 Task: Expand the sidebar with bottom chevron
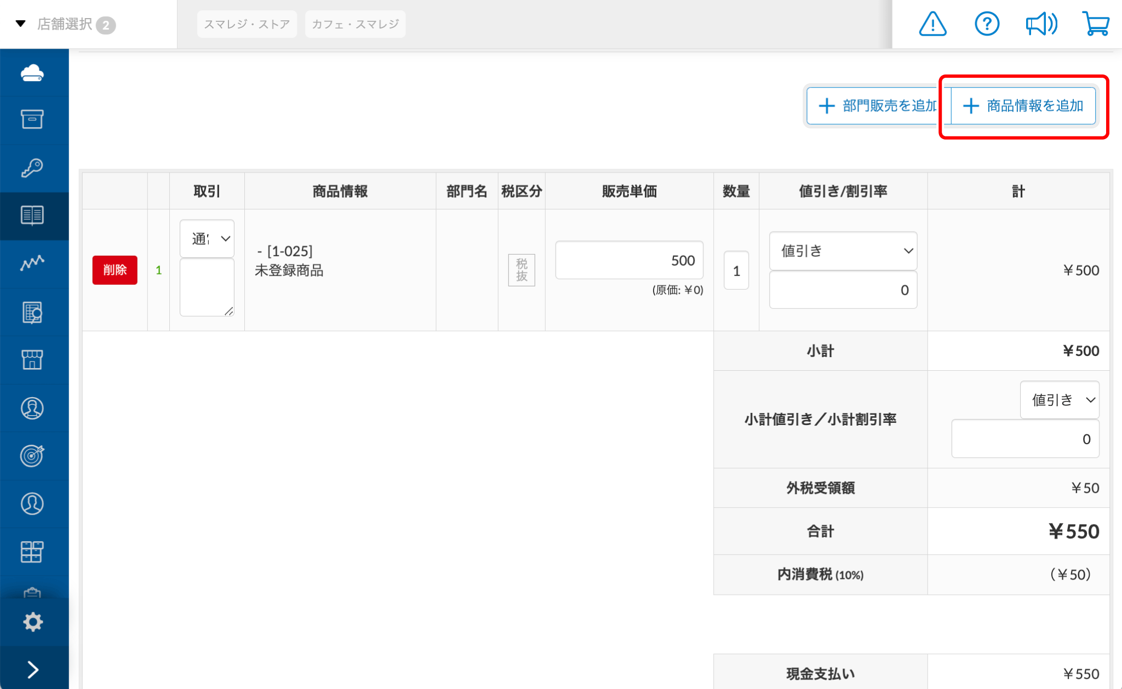click(33, 669)
